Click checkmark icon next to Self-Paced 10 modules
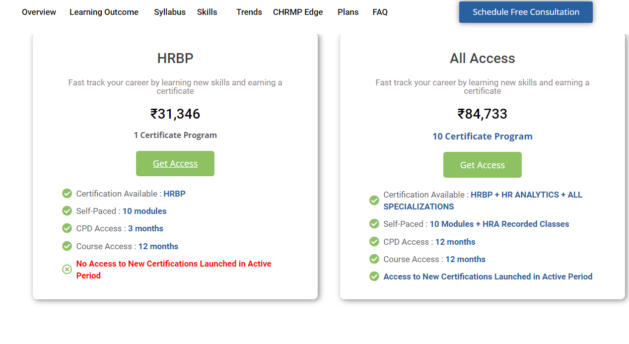Screen dimensions: 629x344 [x=67, y=211]
